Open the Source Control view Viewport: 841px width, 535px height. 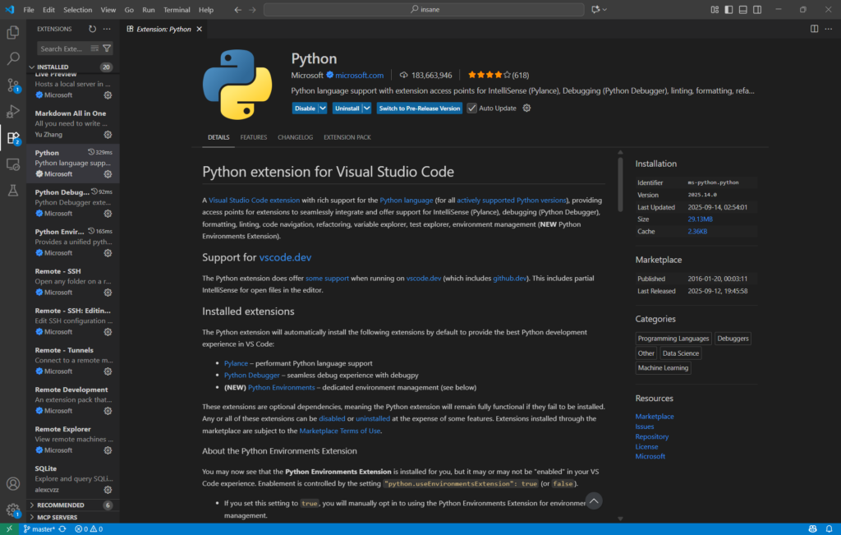pos(13,85)
